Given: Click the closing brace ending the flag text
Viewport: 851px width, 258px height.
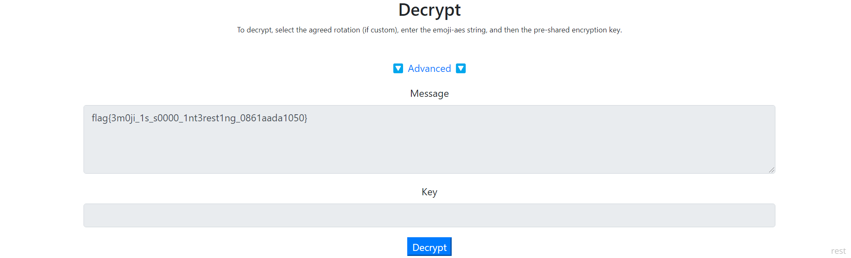Looking at the screenshot, I should coord(305,118).
